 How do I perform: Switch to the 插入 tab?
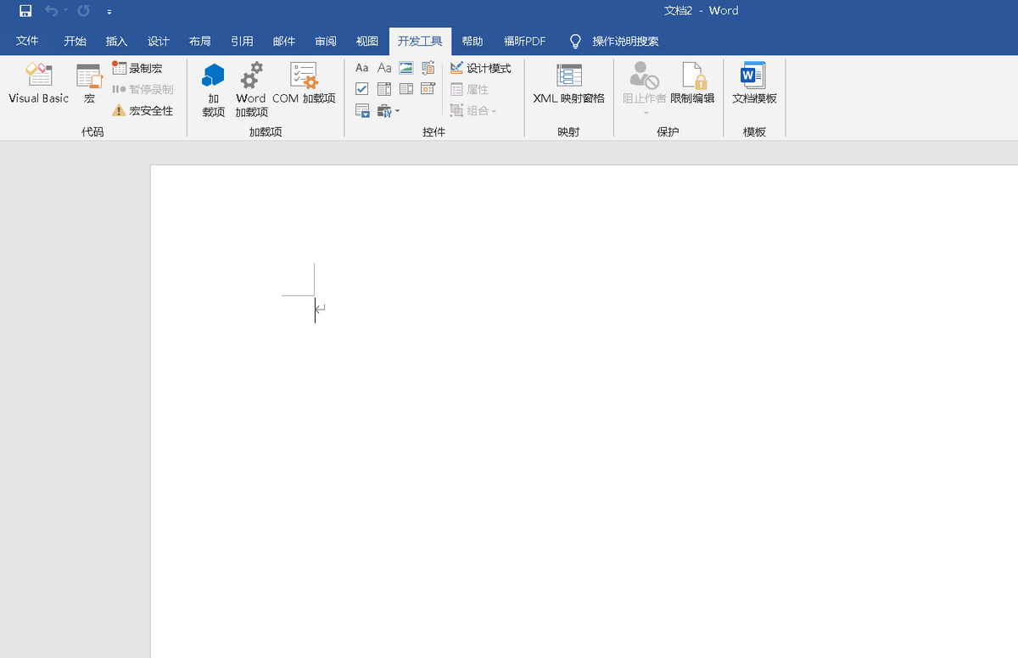pos(116,41)
